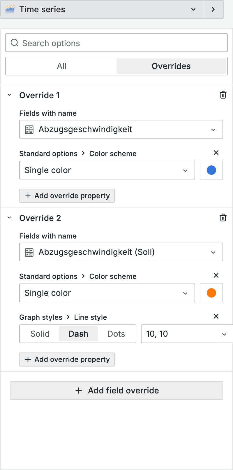233x470 pixels.
Task: Delete Override 2 with trash icon
Action: 223,218
